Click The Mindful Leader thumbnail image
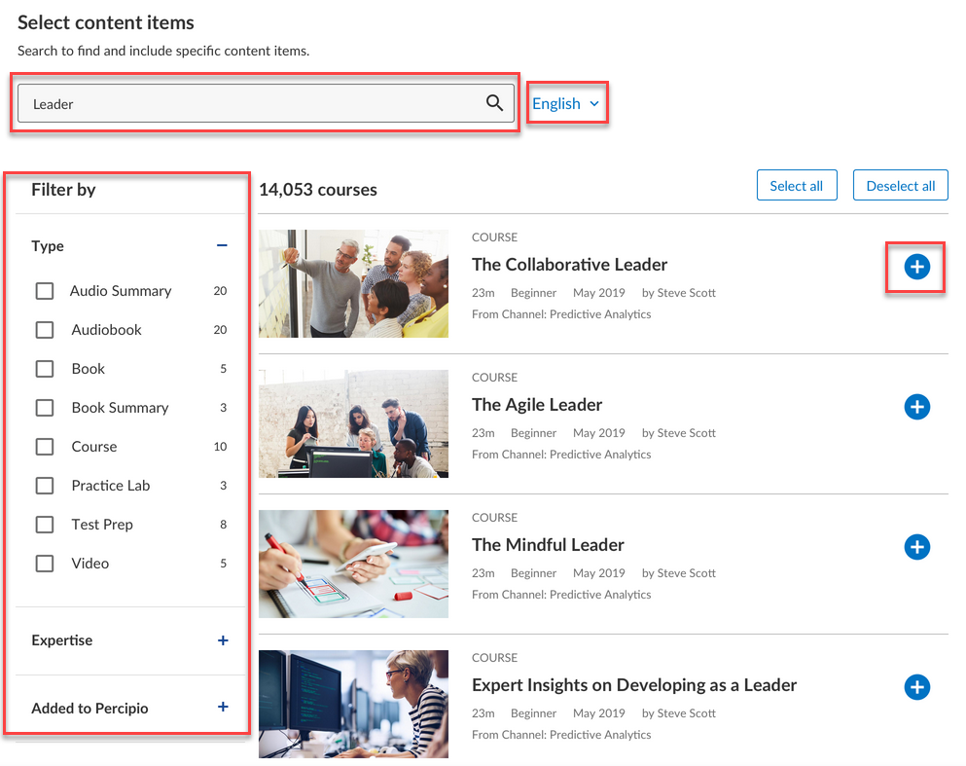Viewport: 966px width, 766px height. tap(353, 564)
